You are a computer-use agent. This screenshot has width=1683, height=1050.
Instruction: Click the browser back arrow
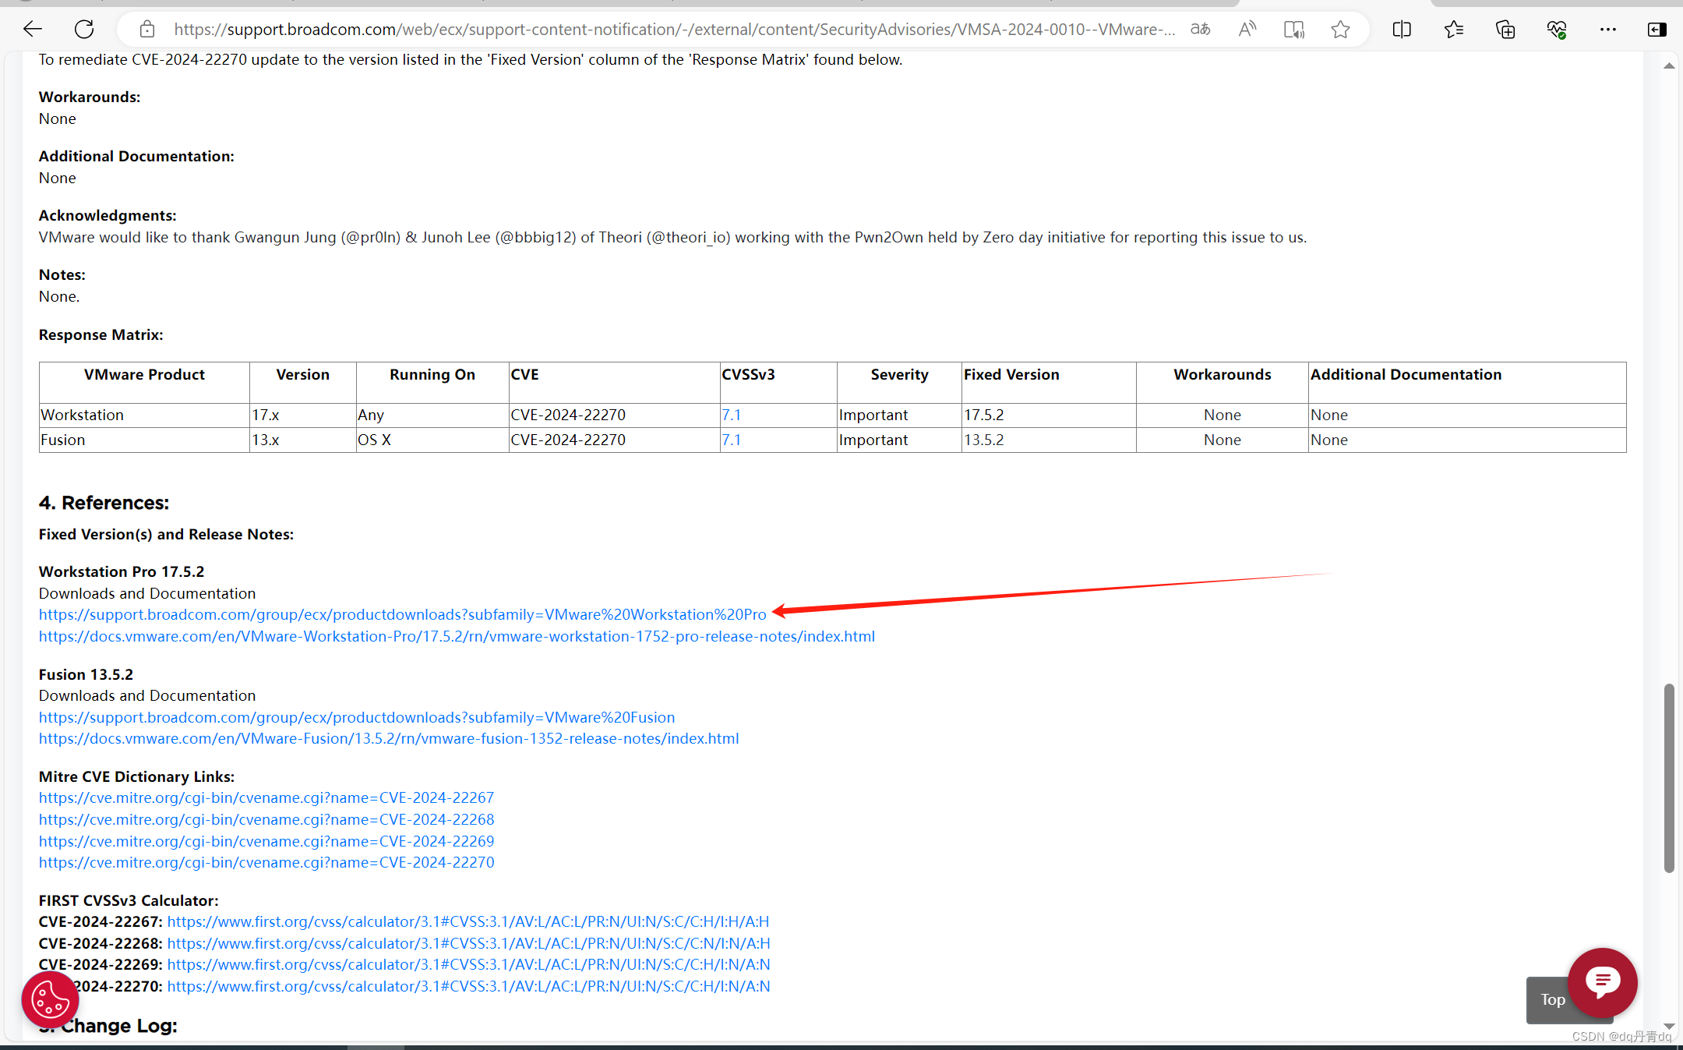coord(33,30)
